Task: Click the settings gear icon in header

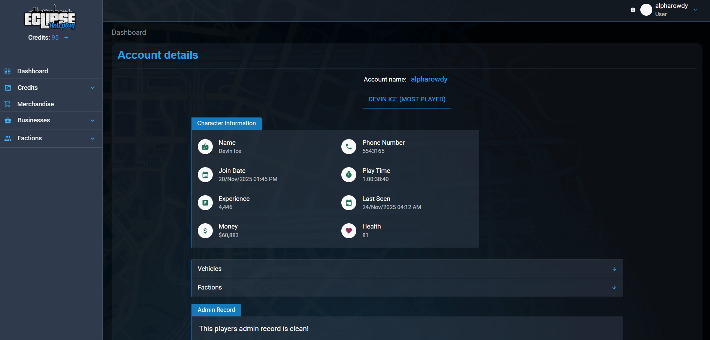Action: [x=633, y=10]
